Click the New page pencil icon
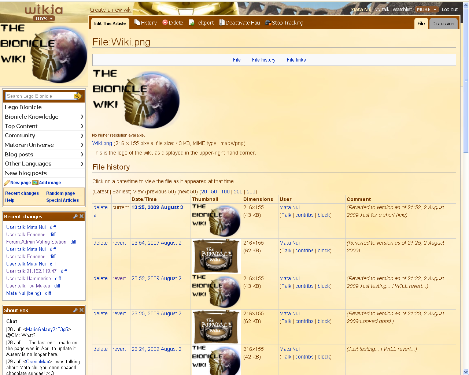The image size is (469, 375). (x=7, y=183)
